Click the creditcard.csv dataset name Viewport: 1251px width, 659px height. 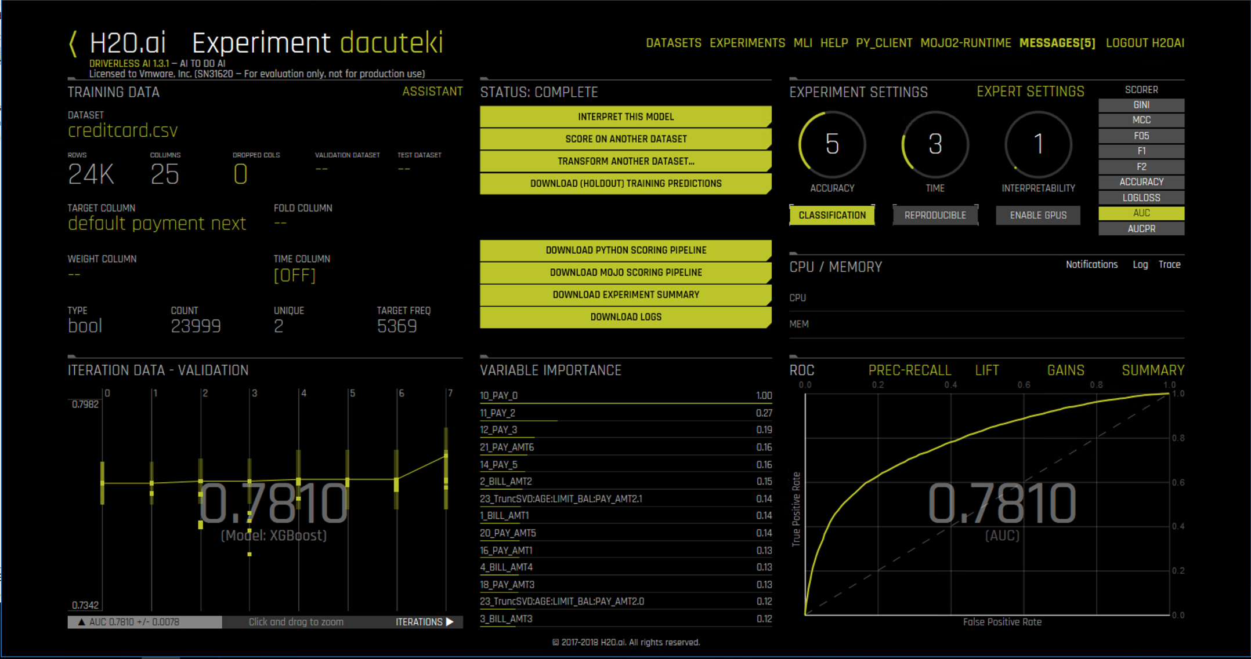(x=123, y=130)
